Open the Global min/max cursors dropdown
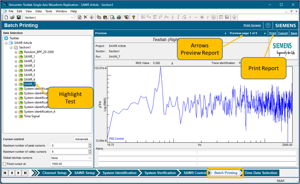Viewport: 300px width, 184px height. pos(90,158)
